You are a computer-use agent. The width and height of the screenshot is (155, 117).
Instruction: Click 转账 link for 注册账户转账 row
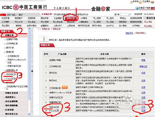tap(144, 60)
